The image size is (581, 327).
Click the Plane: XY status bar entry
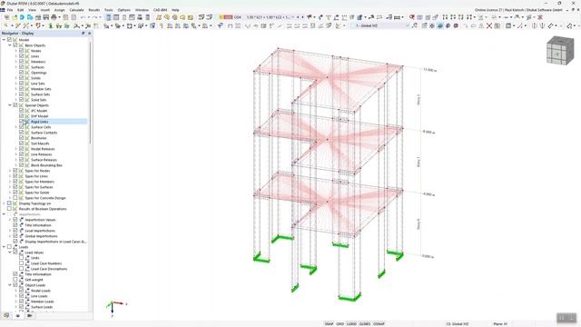(x=500, y=324)
